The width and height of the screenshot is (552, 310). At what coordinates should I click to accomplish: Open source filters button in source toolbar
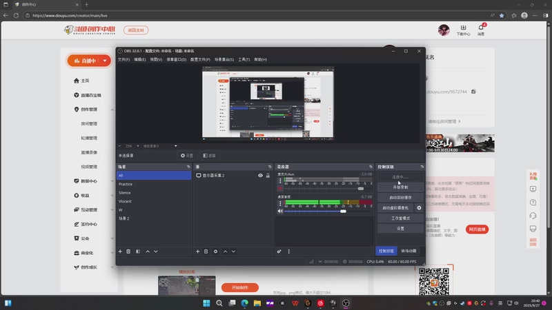[x=209, y=156]
